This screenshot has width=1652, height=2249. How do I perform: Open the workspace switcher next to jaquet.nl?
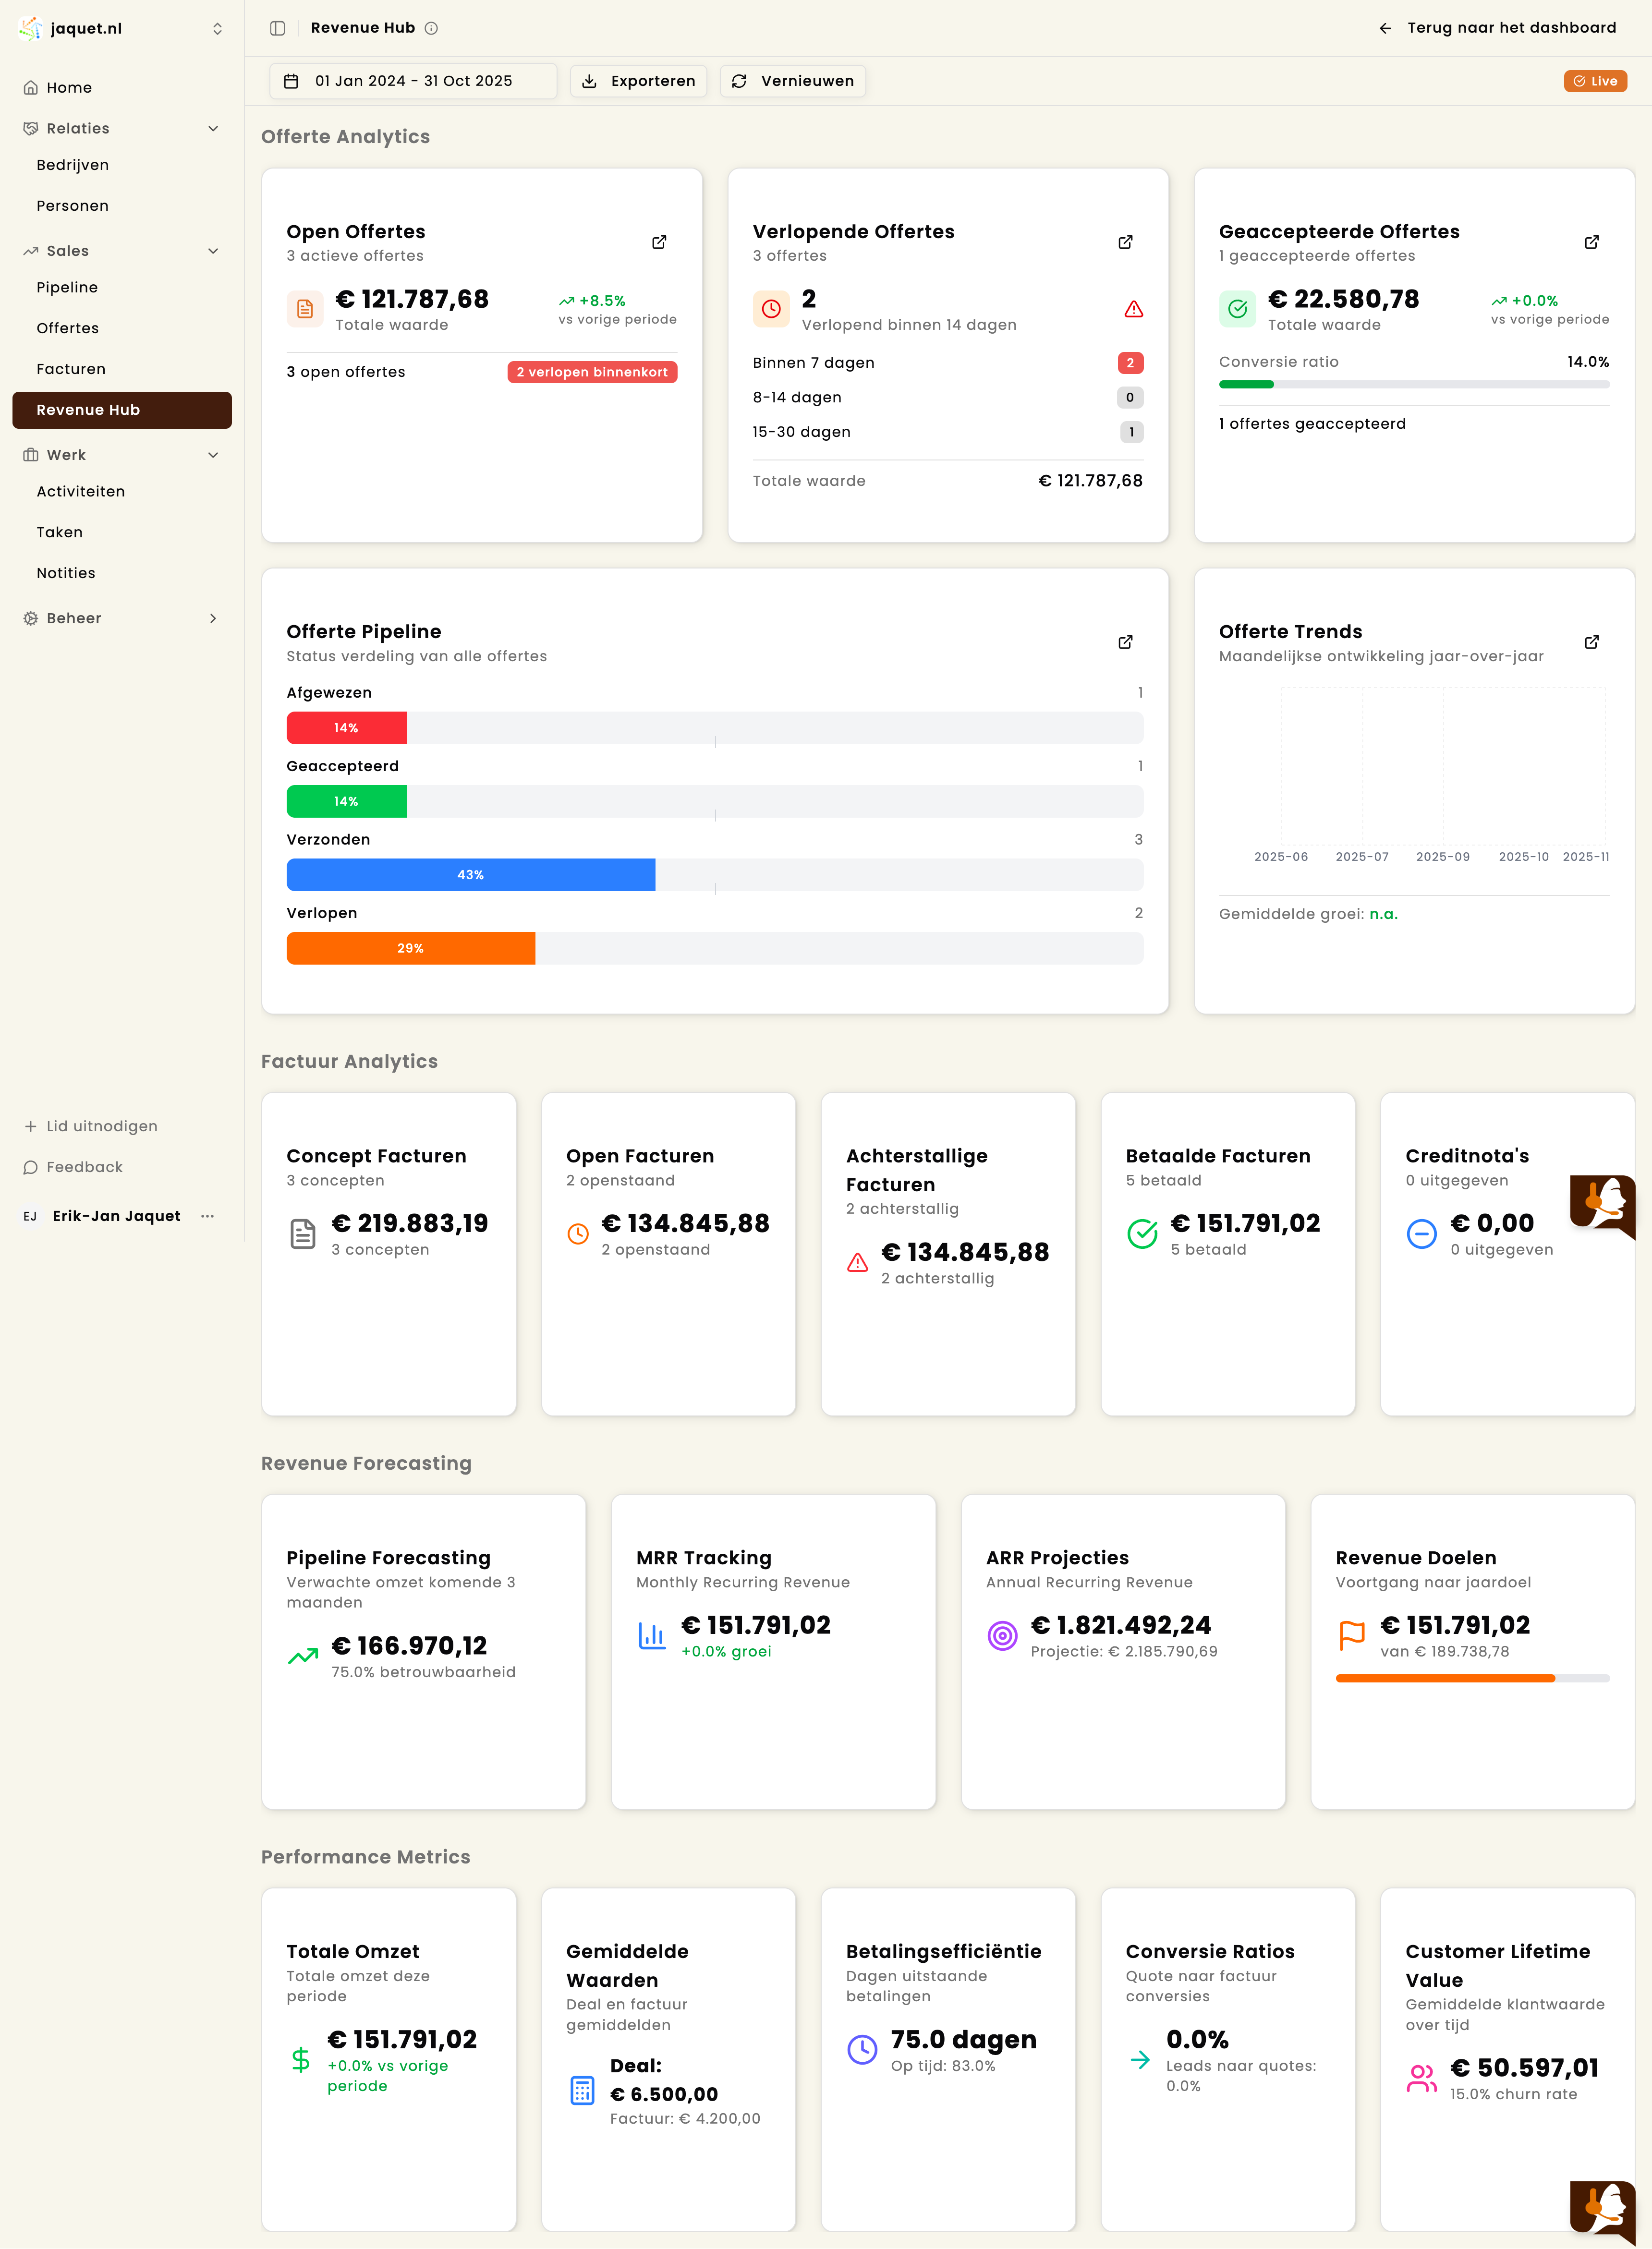pyautogui.click(x=217, y=28)
